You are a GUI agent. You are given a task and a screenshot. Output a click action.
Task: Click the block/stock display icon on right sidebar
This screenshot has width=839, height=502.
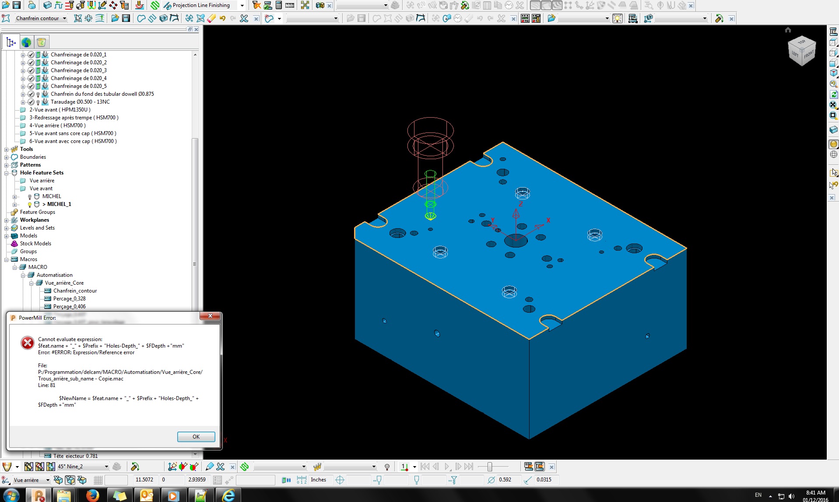(833, 130)
